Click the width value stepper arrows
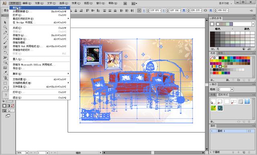Image resolution: width=257 pixels, height=155 pixels. [188, 10]
